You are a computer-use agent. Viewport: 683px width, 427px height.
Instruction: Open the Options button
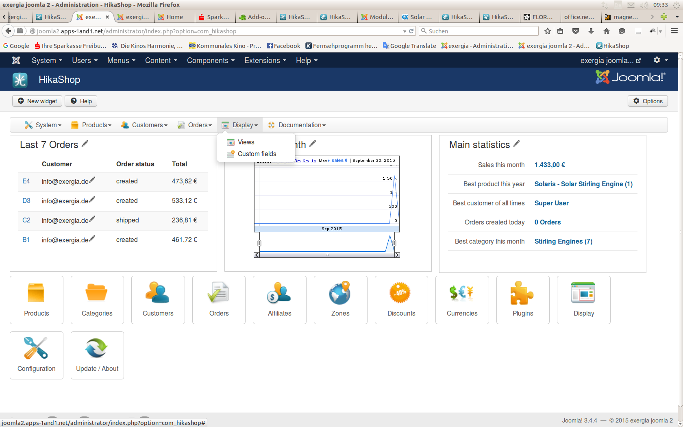coord(648,101)
